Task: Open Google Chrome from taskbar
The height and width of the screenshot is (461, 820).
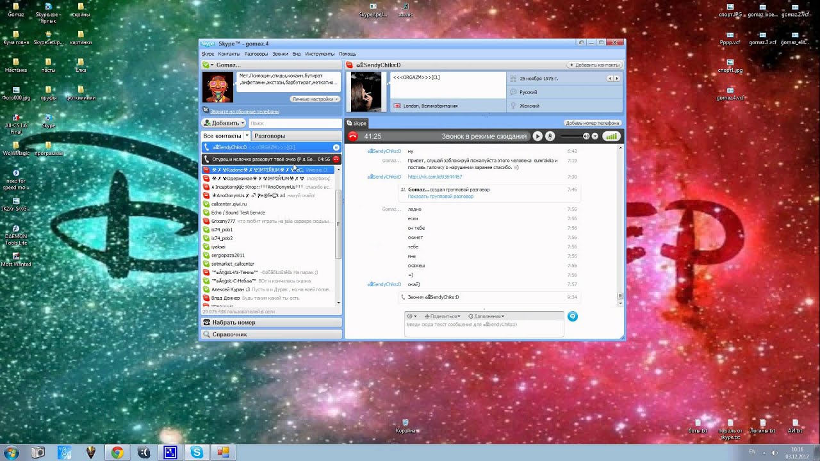Action: click(x=117, y=453)
